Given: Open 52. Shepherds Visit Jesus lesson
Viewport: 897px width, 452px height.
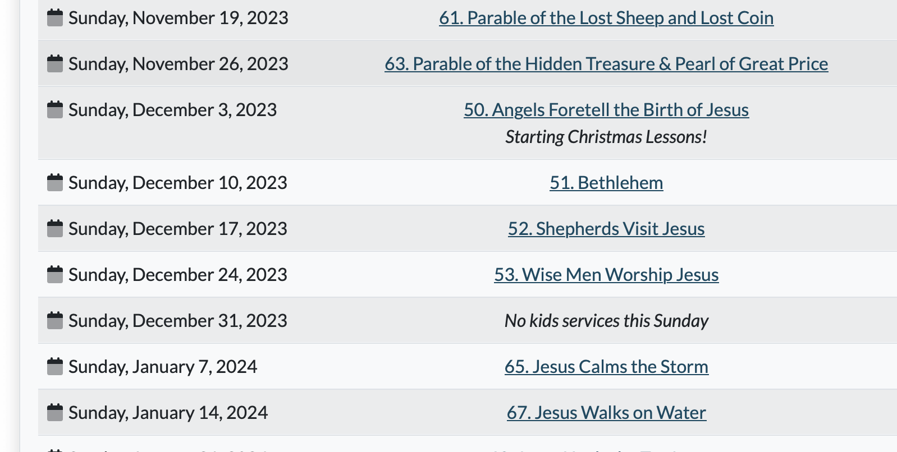Looking at the screenshot, I should 606,229.
